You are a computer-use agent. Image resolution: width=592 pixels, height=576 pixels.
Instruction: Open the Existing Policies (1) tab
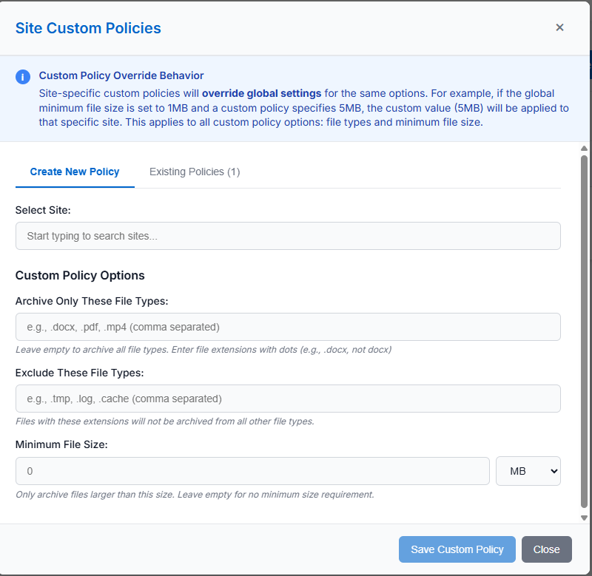(x=195, y=172)
